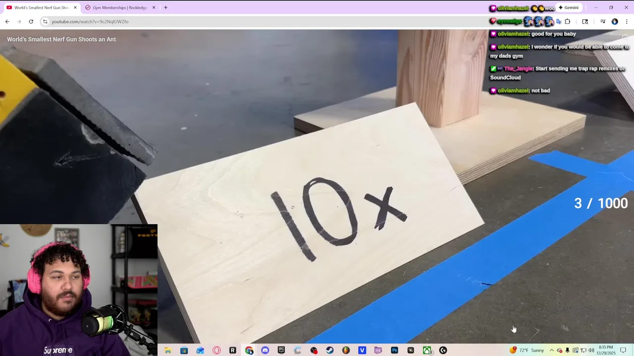Viewport: 634px width, 356px height.
Task: Close the Gym Memberships tab
Action: (154, 7)
